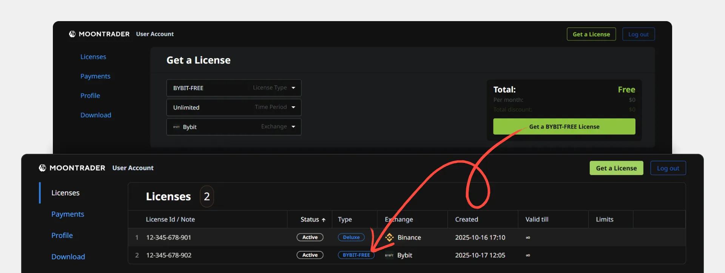Click the Bybit icon in the licenses table
The width and height of the screenshot is (725, 273).
pos(389,255)
